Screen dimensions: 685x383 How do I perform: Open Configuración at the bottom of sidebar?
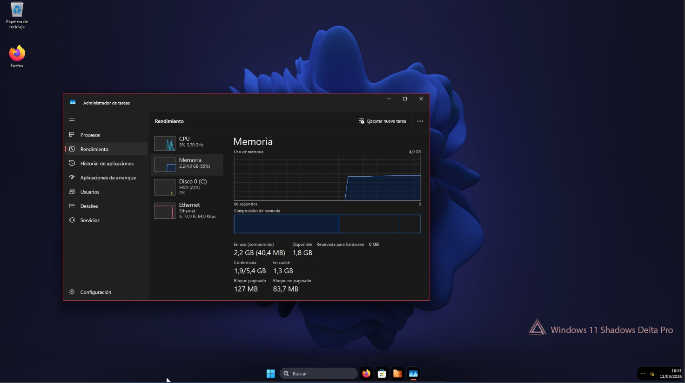[x=106, y=292]
